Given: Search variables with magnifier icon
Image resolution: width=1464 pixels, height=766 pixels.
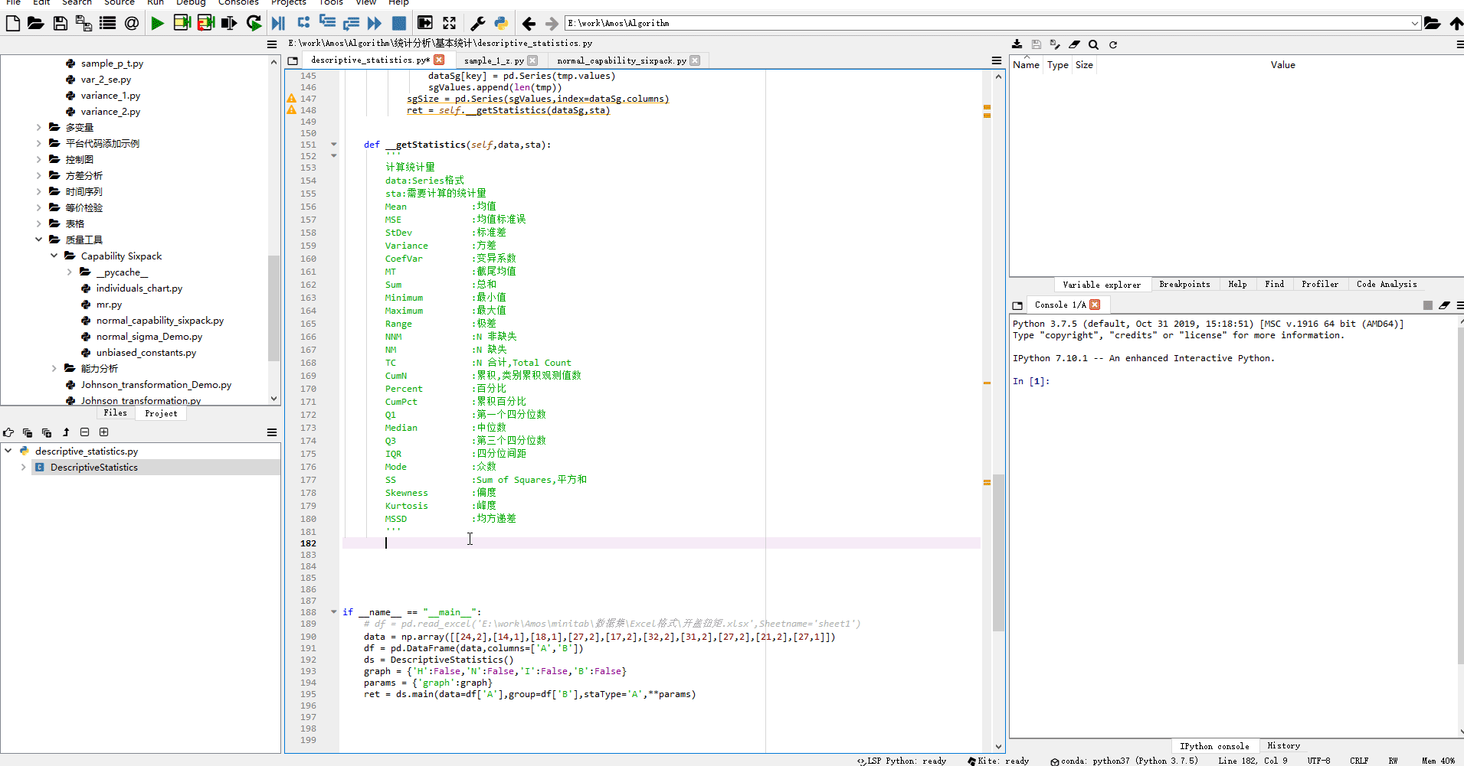Looking at the screenshot, I should click(1093, 44).
